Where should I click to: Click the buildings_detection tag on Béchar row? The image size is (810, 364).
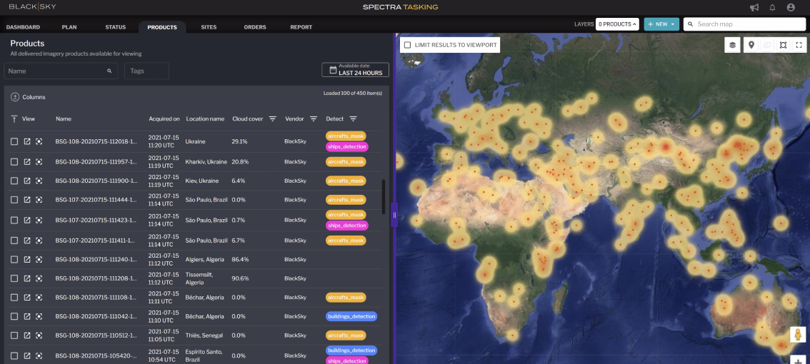click(351, 316)
